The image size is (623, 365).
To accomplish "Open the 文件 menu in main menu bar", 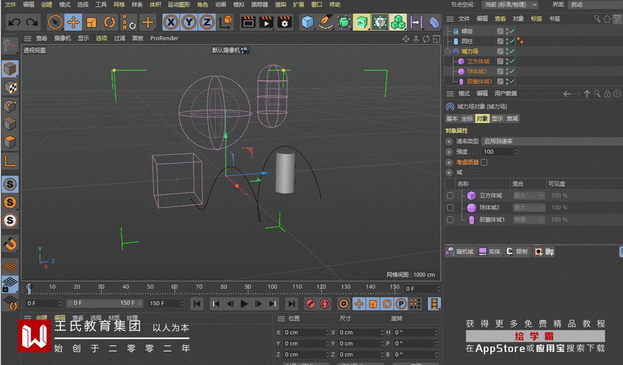I will point(10,5).
